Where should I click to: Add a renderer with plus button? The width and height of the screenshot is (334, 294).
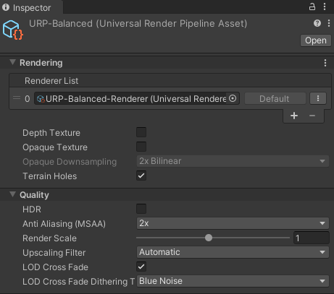(294, 116)
